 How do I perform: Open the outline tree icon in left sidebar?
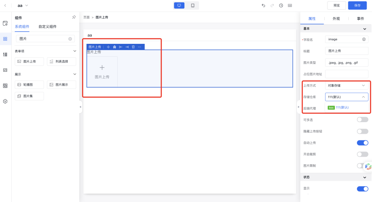coord(5,54)
